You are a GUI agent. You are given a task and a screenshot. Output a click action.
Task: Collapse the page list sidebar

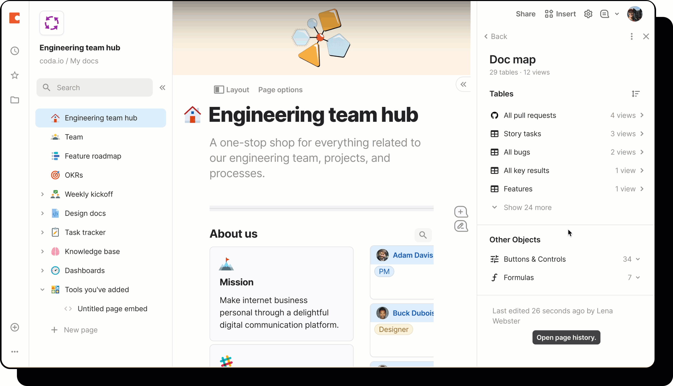click(x=162, y=87)
